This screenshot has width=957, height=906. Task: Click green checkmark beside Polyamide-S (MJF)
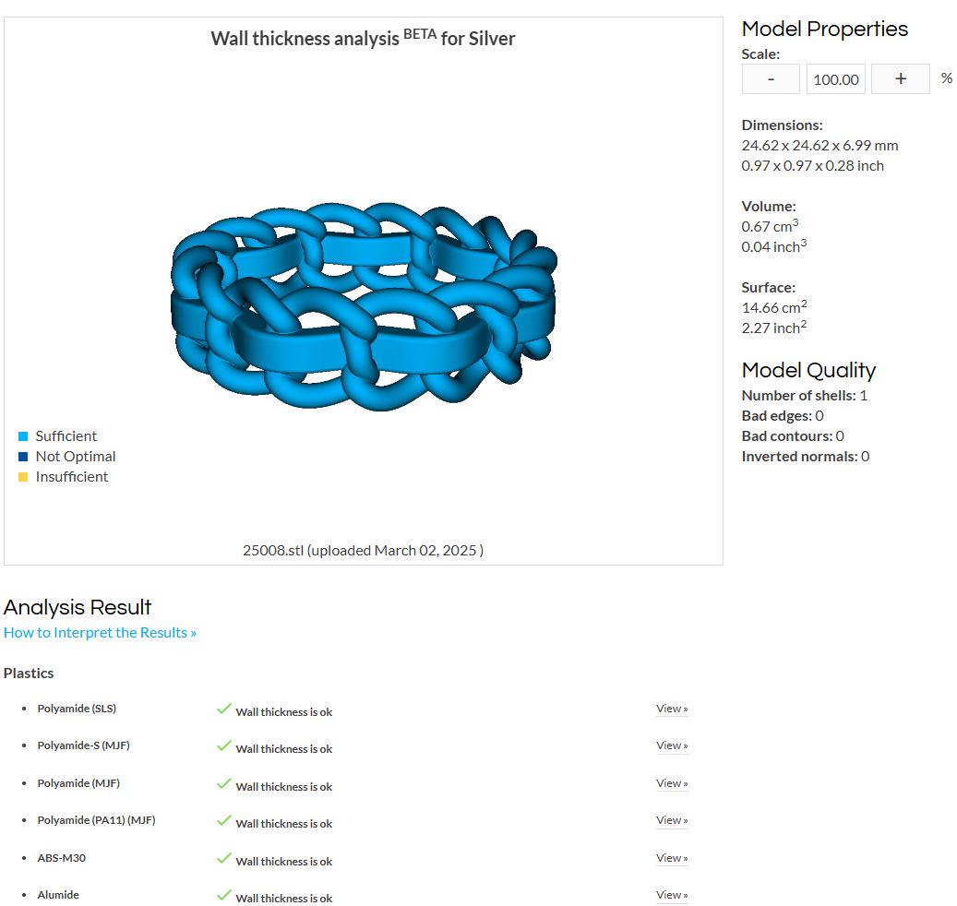pos(224,745)
